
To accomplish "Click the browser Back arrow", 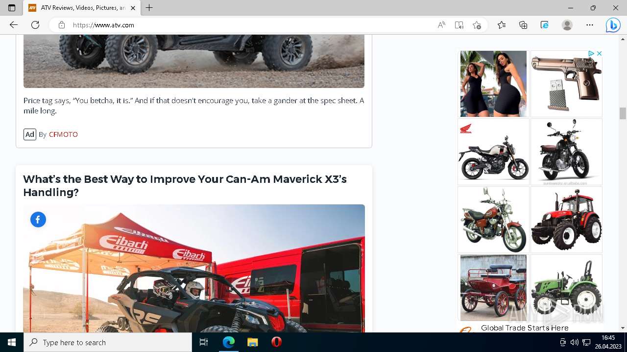I will 14,25.
